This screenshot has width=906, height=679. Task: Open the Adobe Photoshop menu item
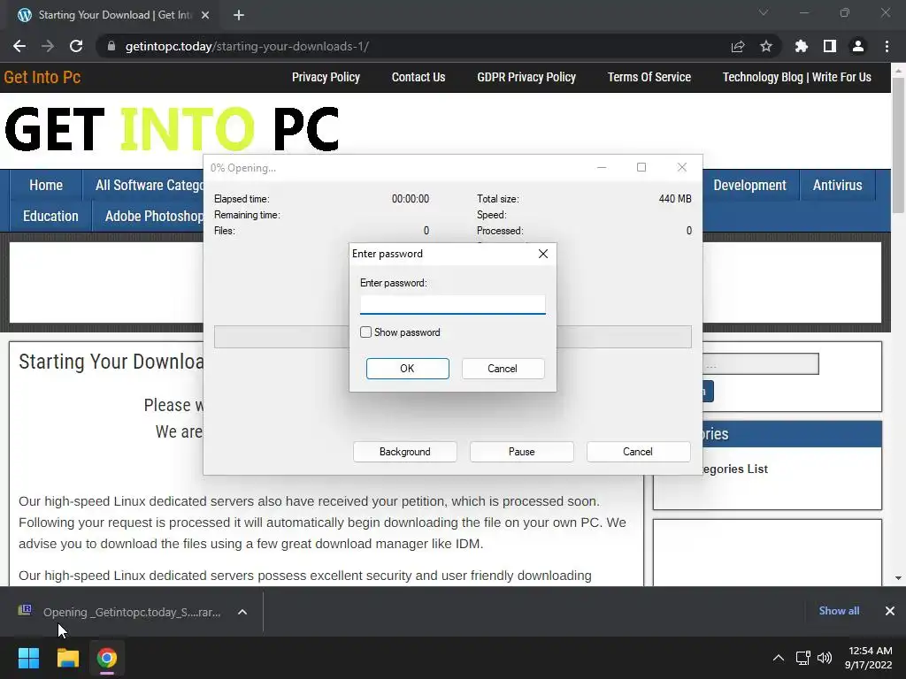pos(154,216)
